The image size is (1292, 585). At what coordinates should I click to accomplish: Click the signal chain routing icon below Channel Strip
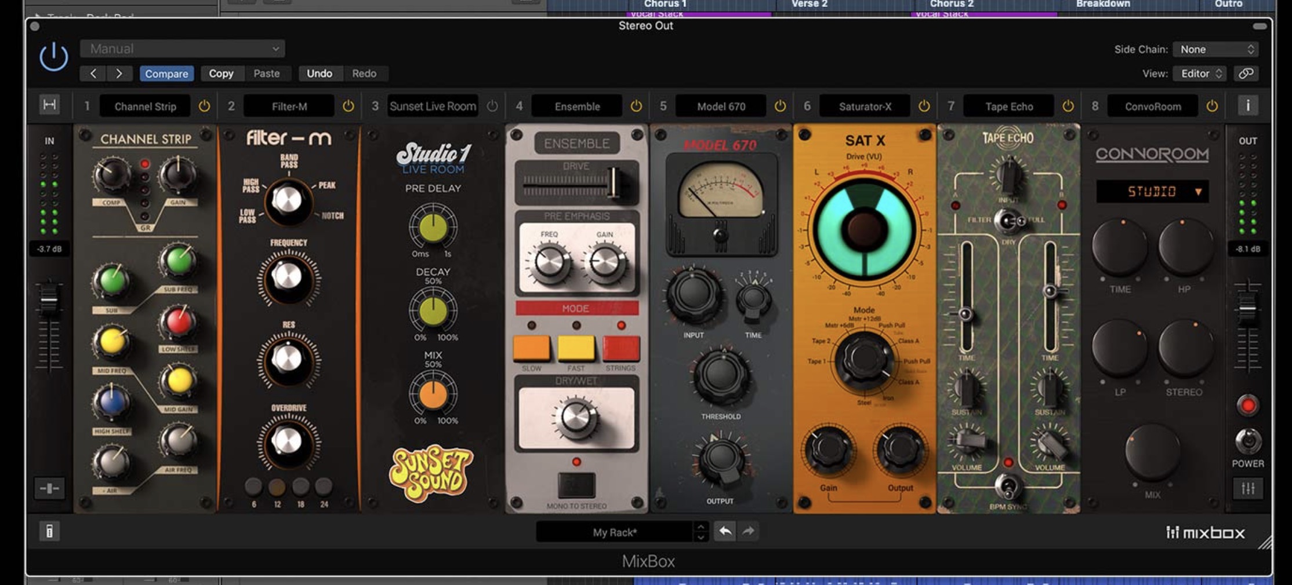(x=51, y=489)
